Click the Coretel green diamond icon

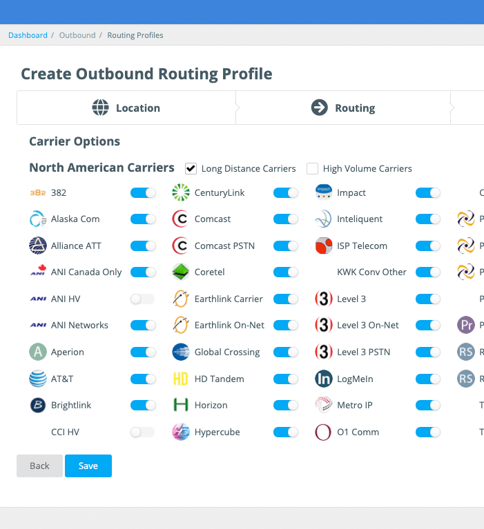click(181, 272)
